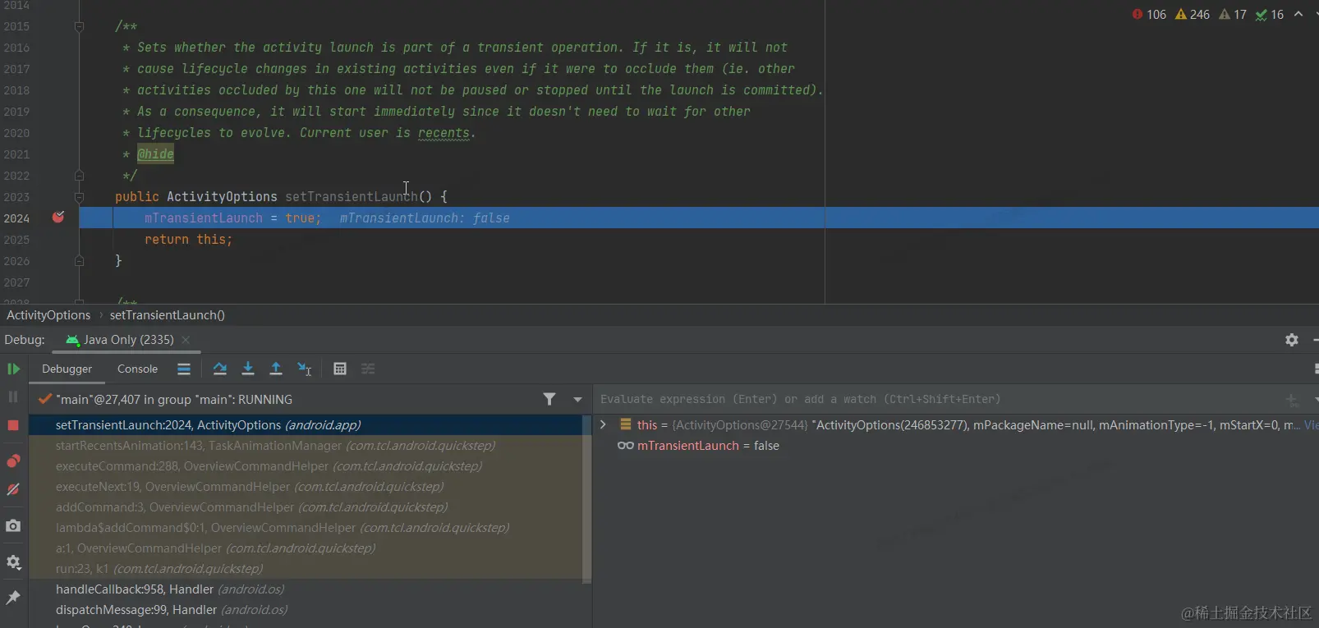Fold setTransientLaunch method at line 2023
The width and height of the screenshot is (1319, 628).
[79, 197]
